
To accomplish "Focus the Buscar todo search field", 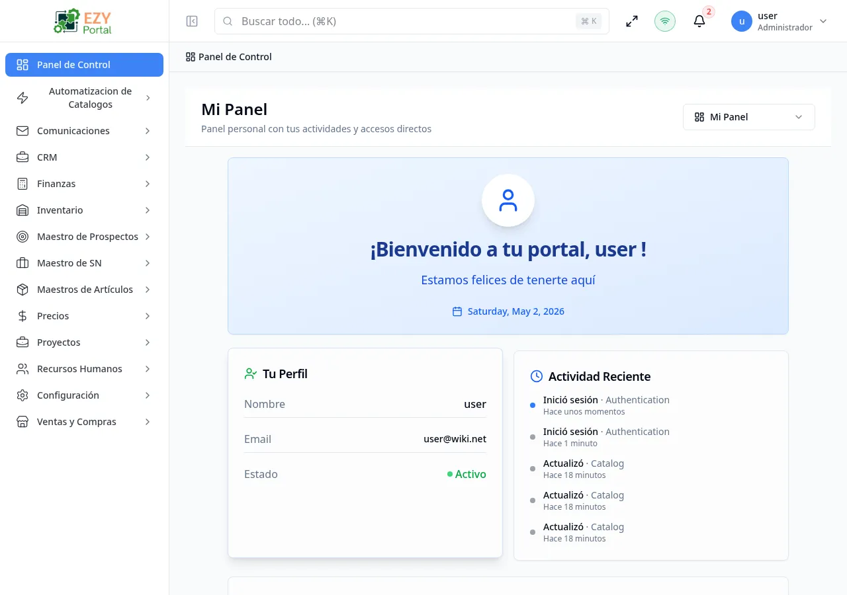I will coord(412,21).
